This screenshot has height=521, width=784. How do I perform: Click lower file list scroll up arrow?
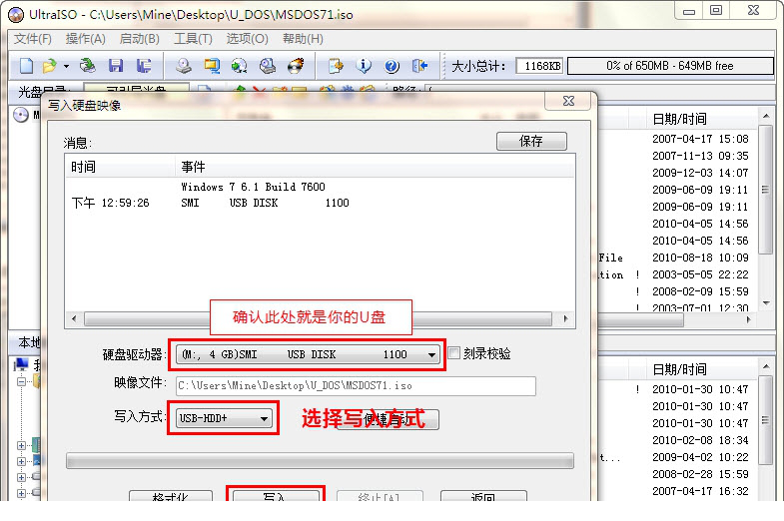[x=765, y=366]
